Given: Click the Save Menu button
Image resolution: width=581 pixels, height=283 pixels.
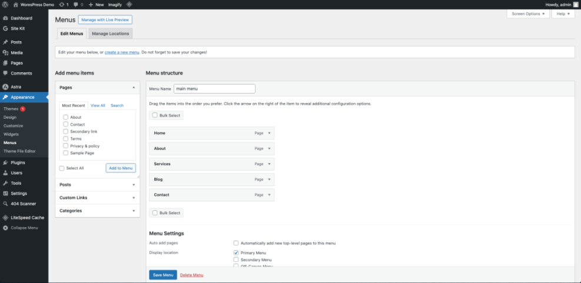Looking at the screenshot, I should pos(163,275).
